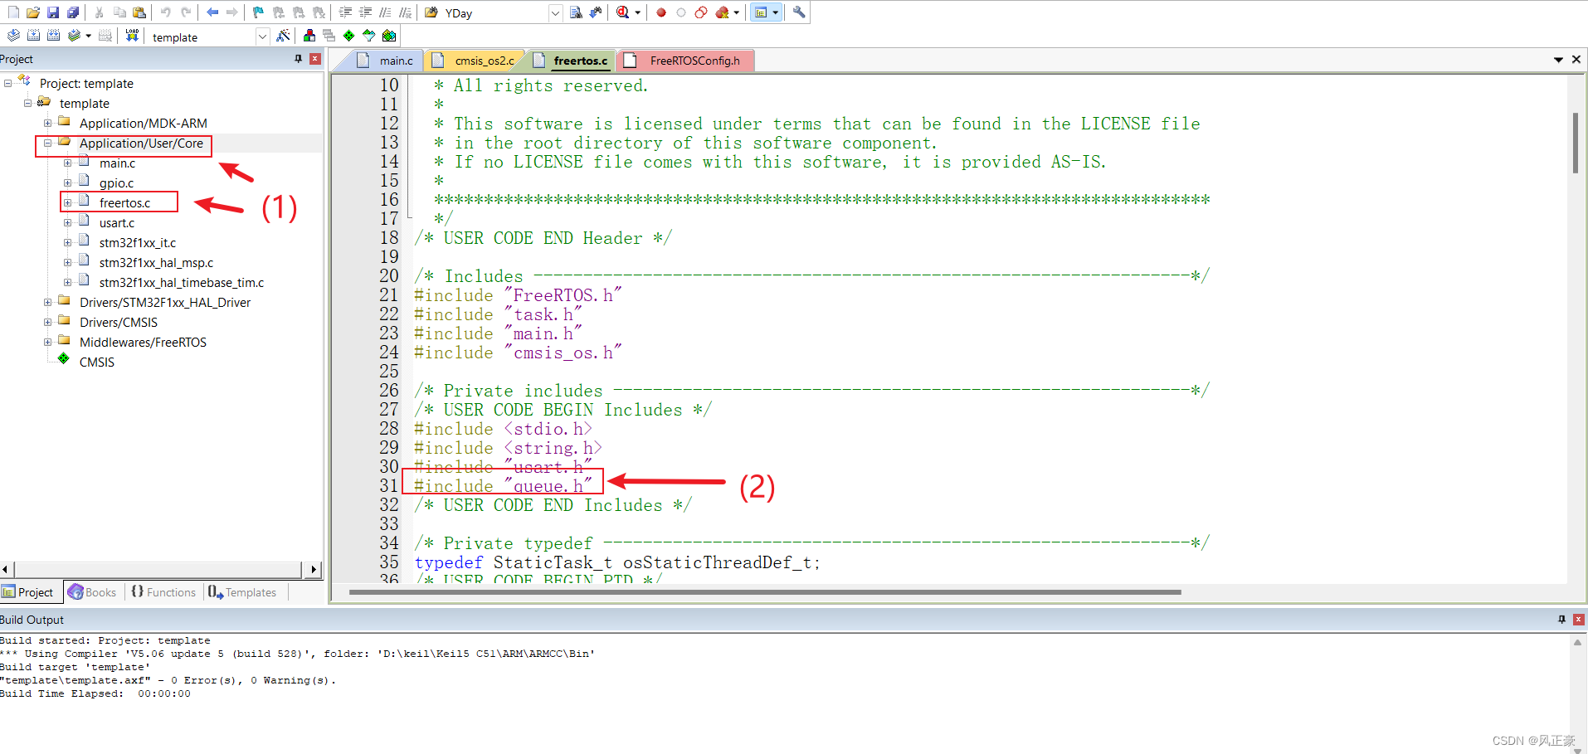Open the Books tab in project panel
The height and width of the screenshot is (754, 1588).
(92, 592)
